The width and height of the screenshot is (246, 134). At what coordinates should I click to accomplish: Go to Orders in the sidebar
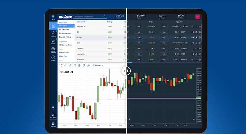[53, 42]
